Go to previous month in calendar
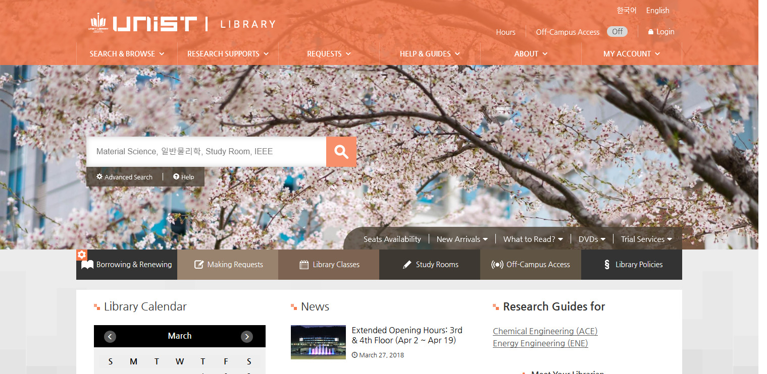 click(110, 337)
